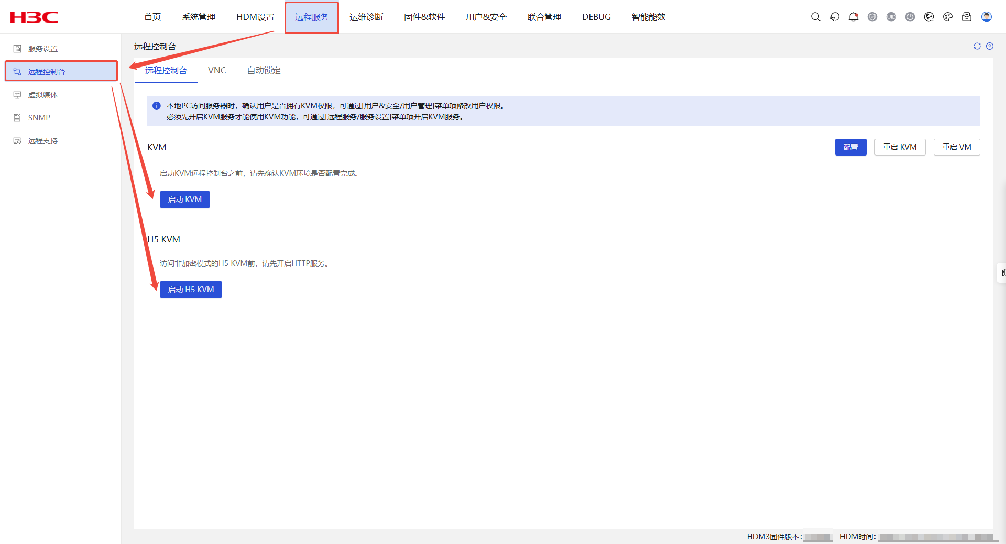Click the mailbox drawer icon in header
1006x544 pixels.
966,17
